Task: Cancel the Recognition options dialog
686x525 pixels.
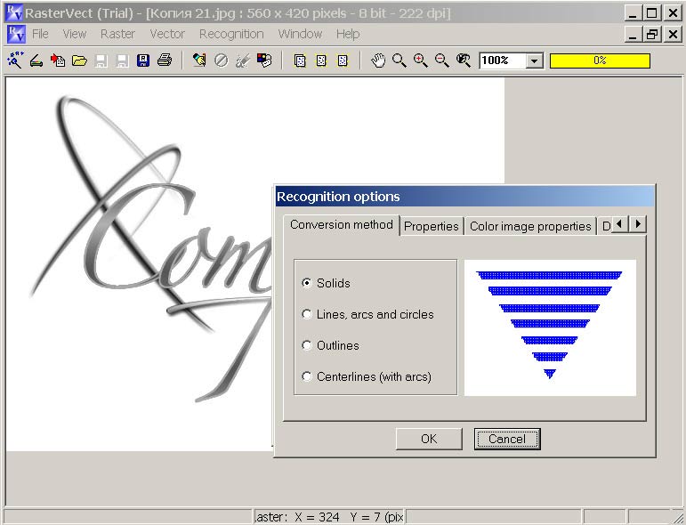Action: tap(507, 439)
